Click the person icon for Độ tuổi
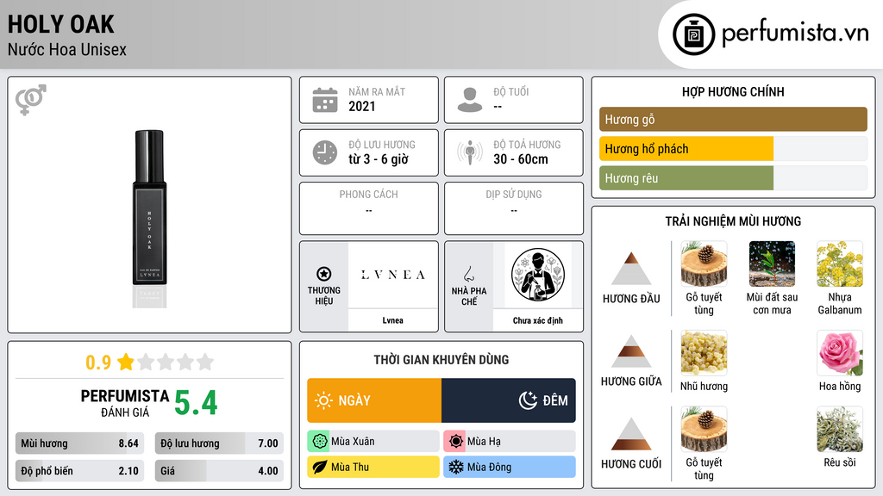 [x=470, y=100]
